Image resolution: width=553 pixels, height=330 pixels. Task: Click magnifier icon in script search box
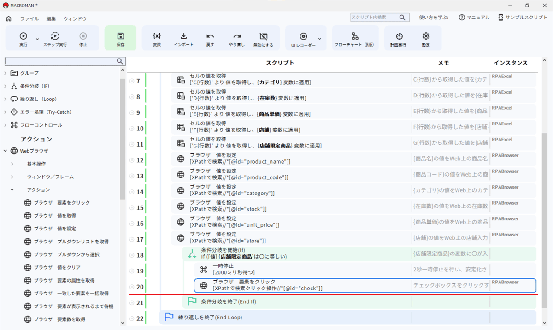(x=403, y=18)
